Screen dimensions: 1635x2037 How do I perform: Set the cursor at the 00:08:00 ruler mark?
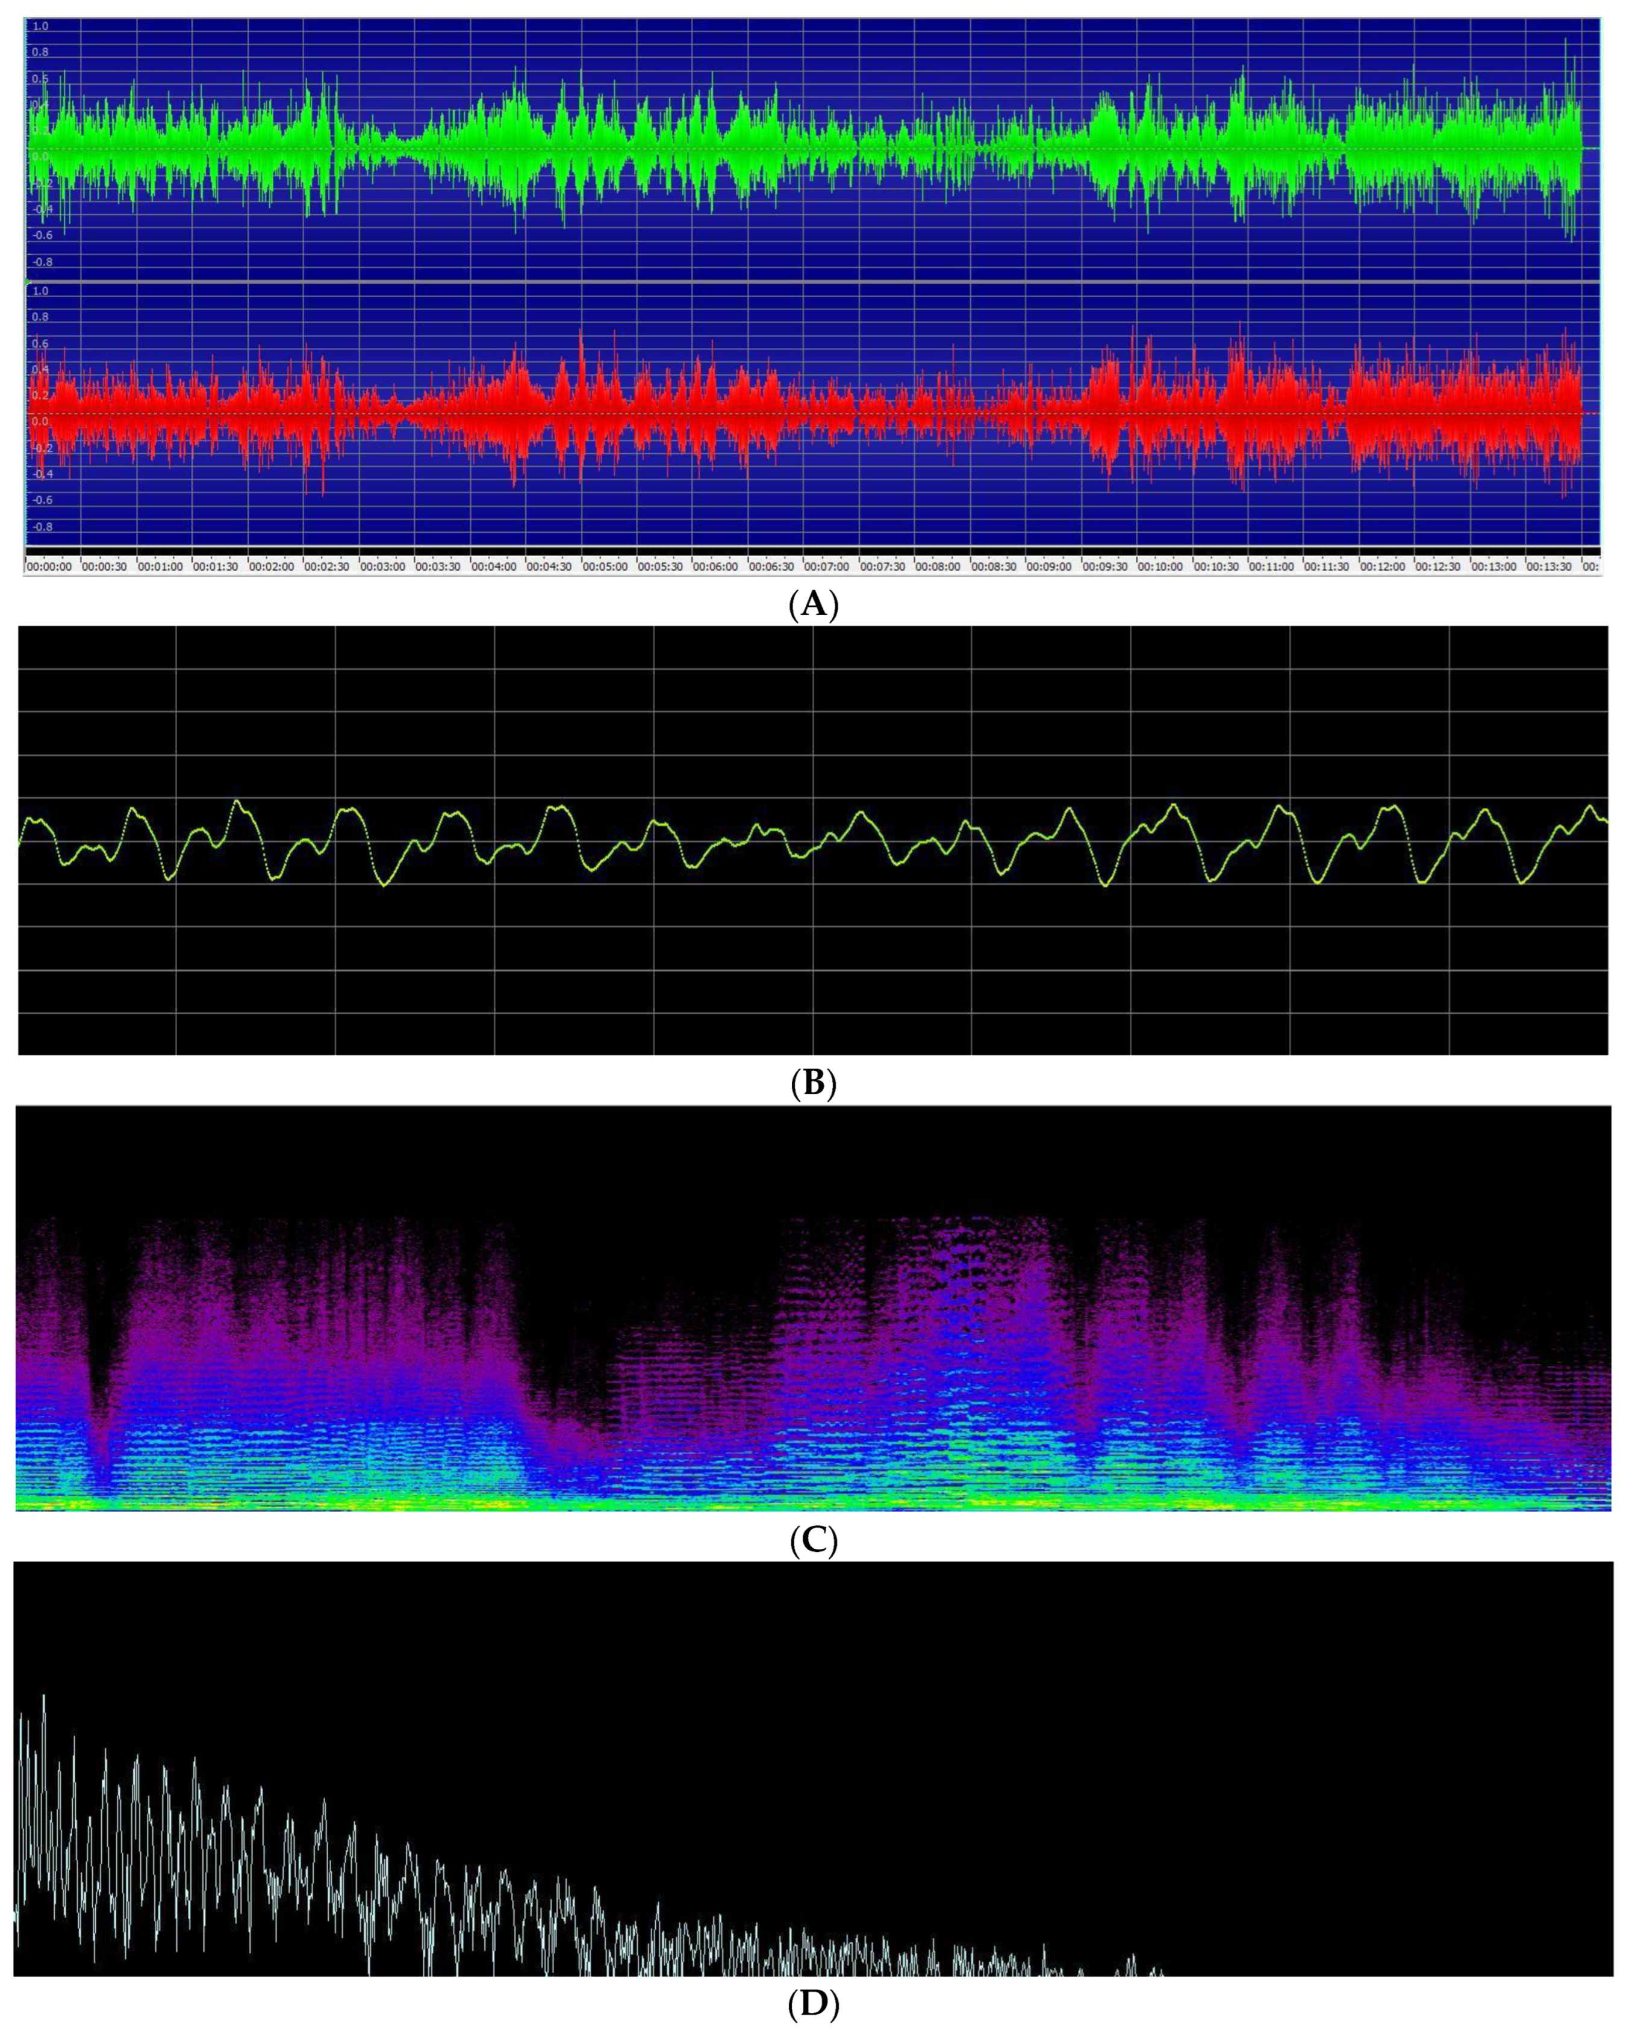[x=939, y=568]
